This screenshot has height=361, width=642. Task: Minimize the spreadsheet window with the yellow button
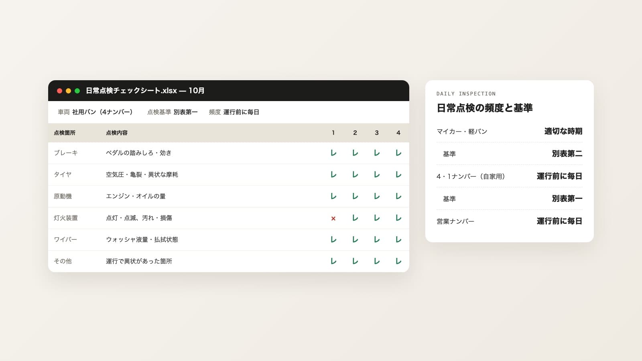pos(68,91)
